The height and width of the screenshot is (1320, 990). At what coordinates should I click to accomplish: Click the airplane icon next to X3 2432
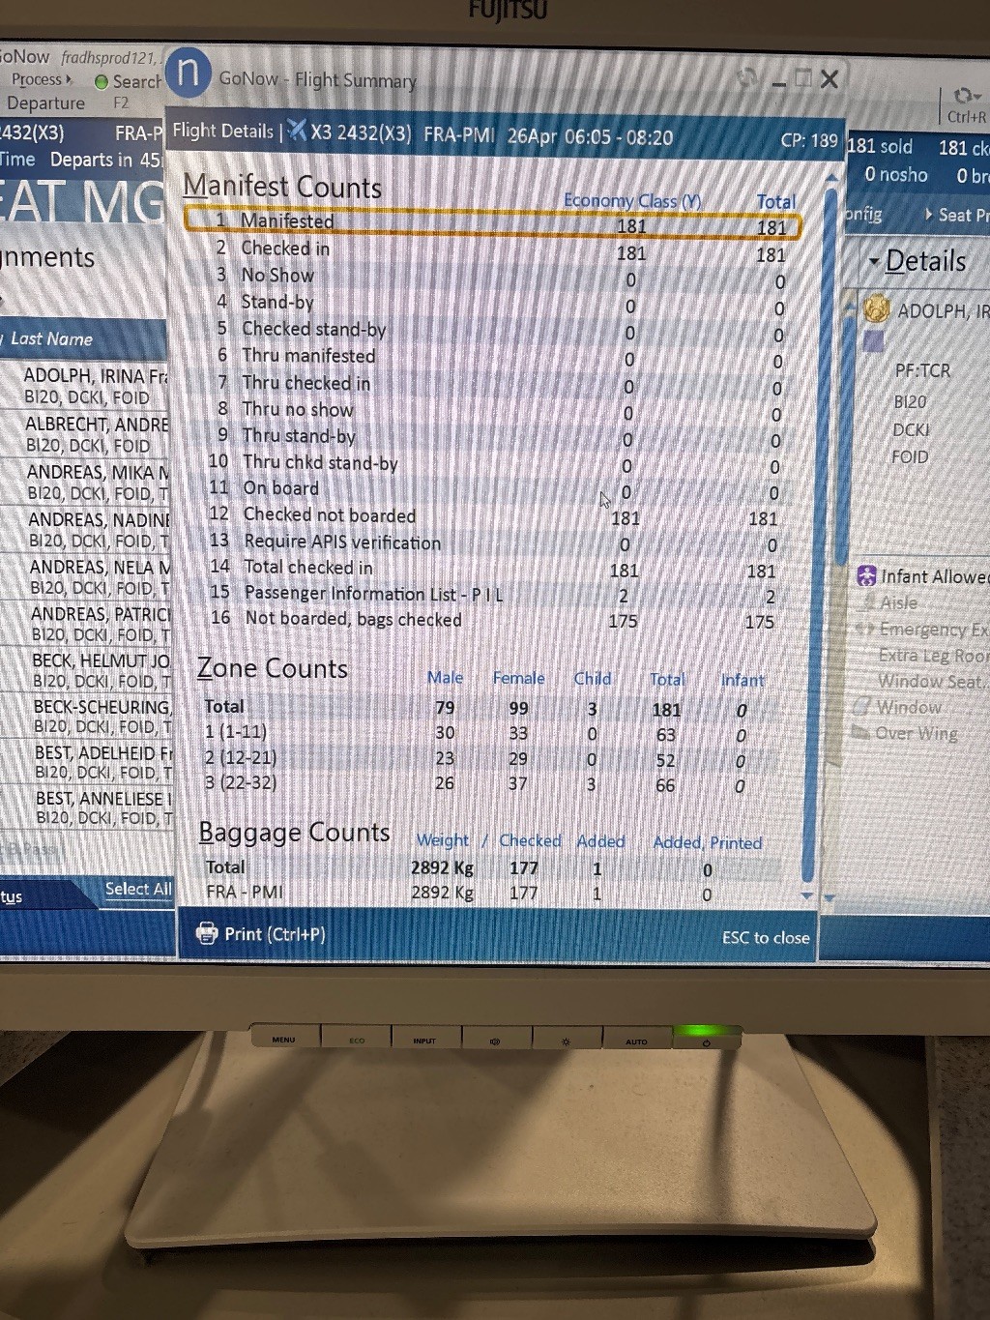tap(297, 130)
